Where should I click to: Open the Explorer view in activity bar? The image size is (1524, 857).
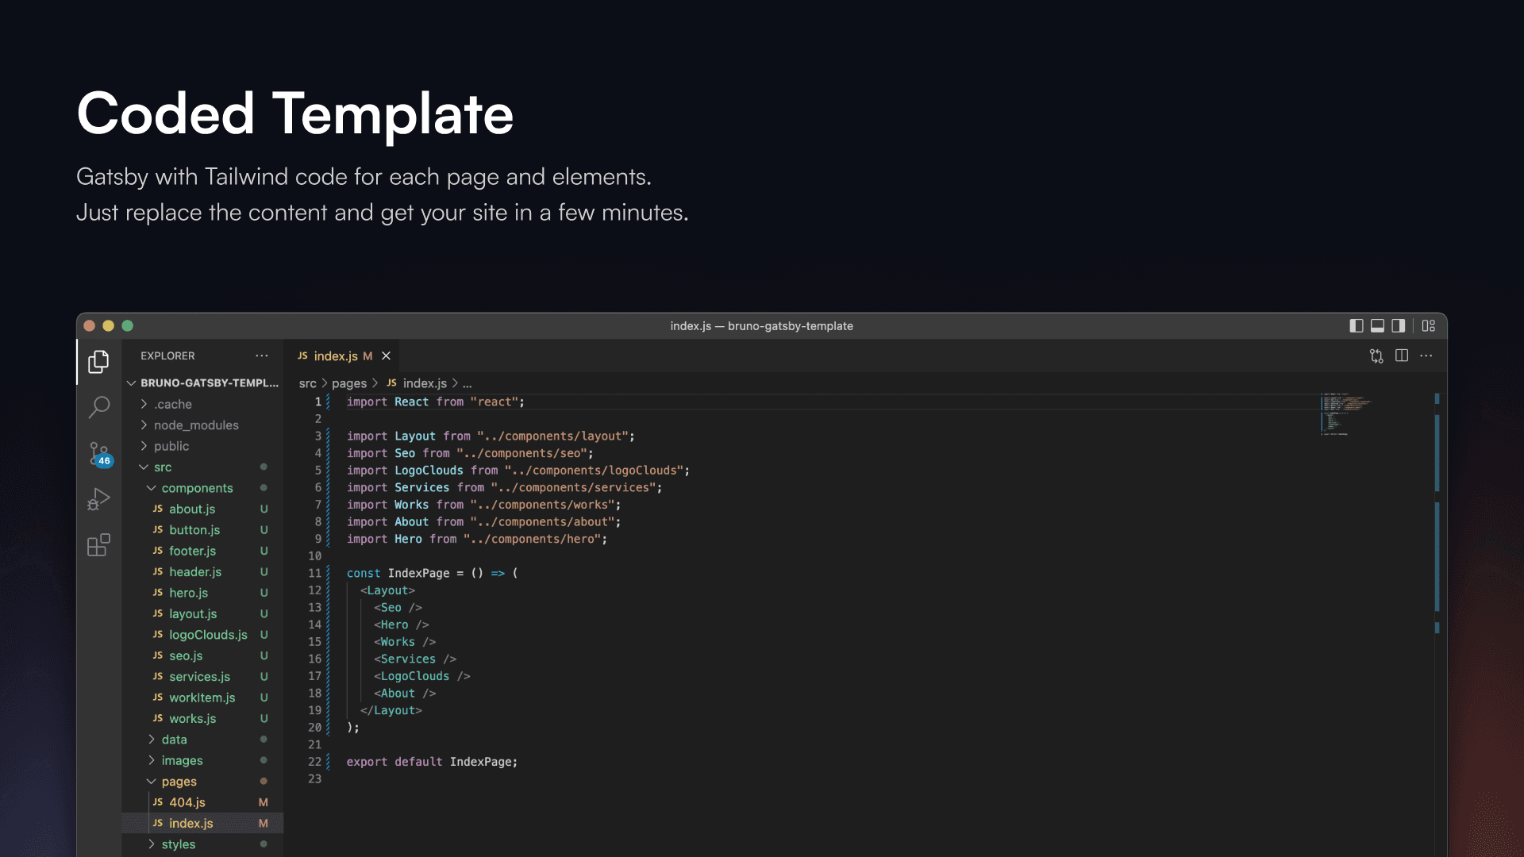coord(98,362)
